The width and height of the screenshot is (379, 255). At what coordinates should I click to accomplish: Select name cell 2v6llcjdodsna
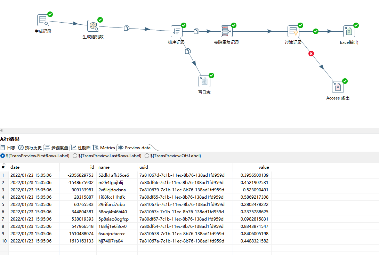point(117,190)
